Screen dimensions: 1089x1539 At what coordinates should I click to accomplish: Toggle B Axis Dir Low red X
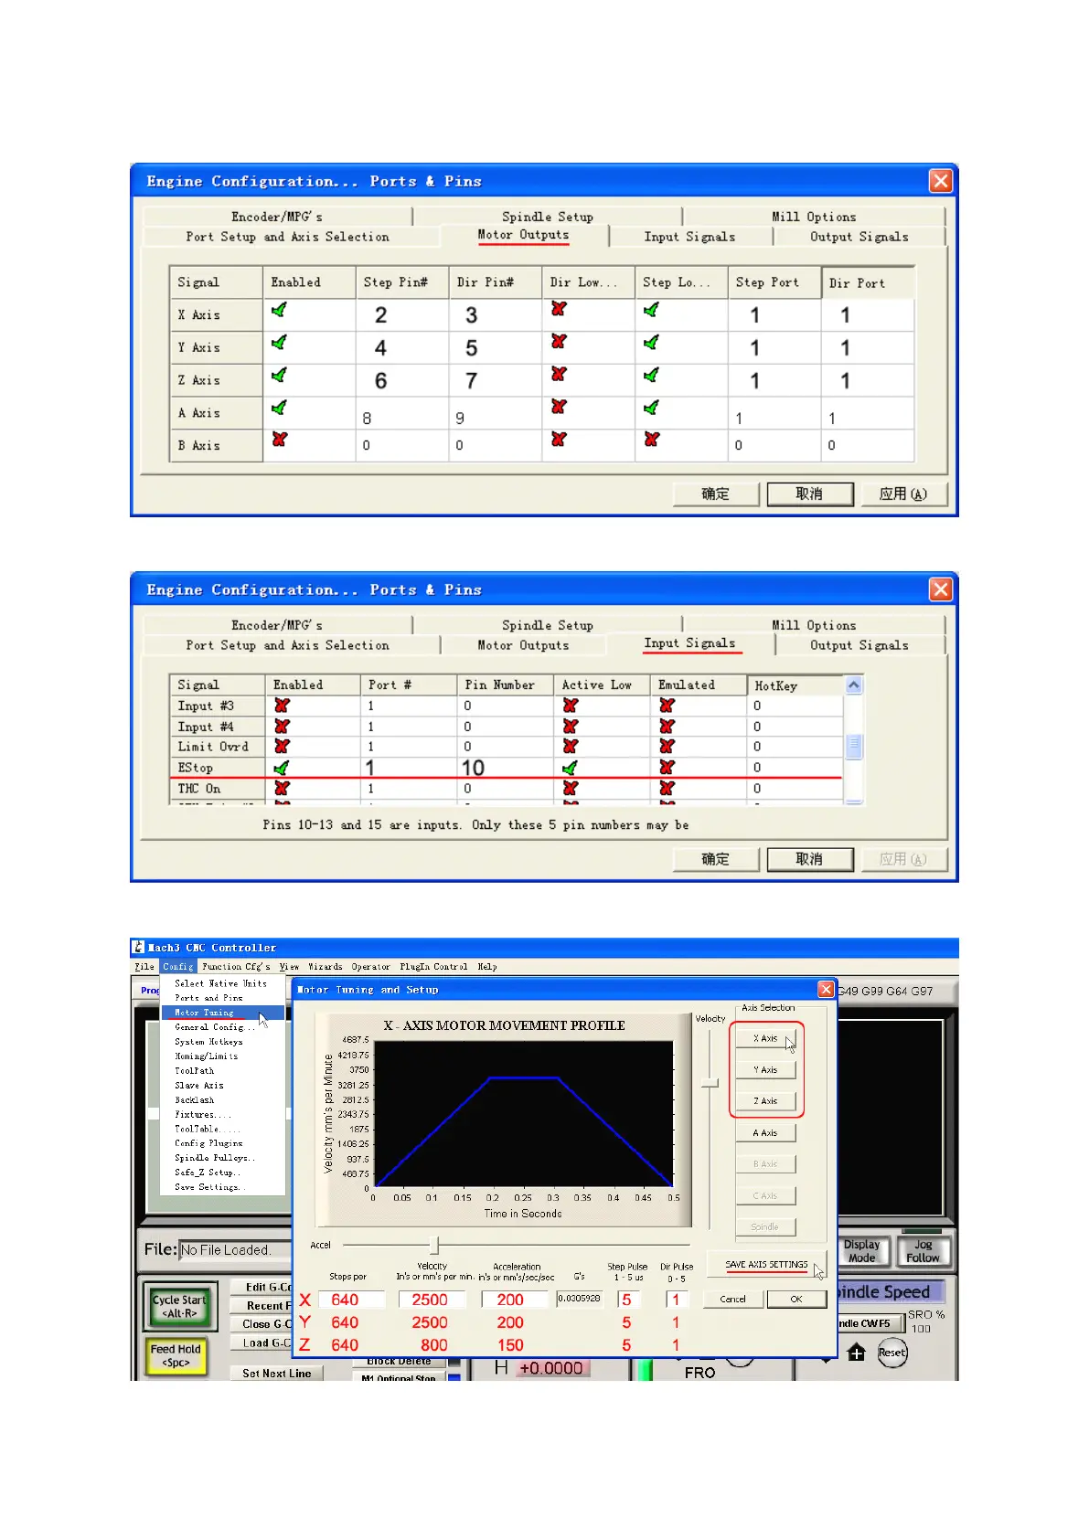pyautogui.click(x=559, y=440)
